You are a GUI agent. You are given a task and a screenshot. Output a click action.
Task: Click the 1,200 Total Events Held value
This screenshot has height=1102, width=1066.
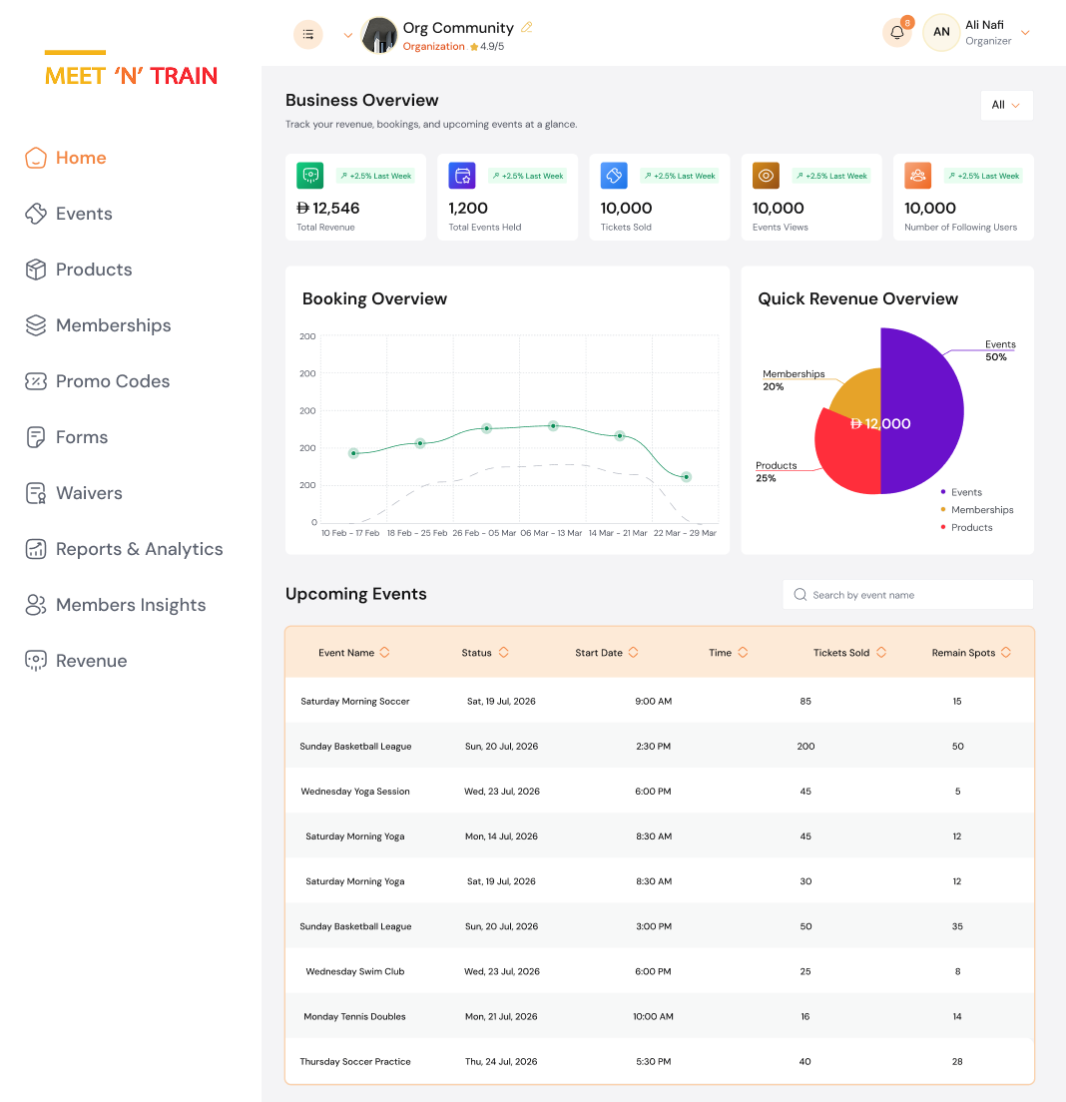(468, 208)
